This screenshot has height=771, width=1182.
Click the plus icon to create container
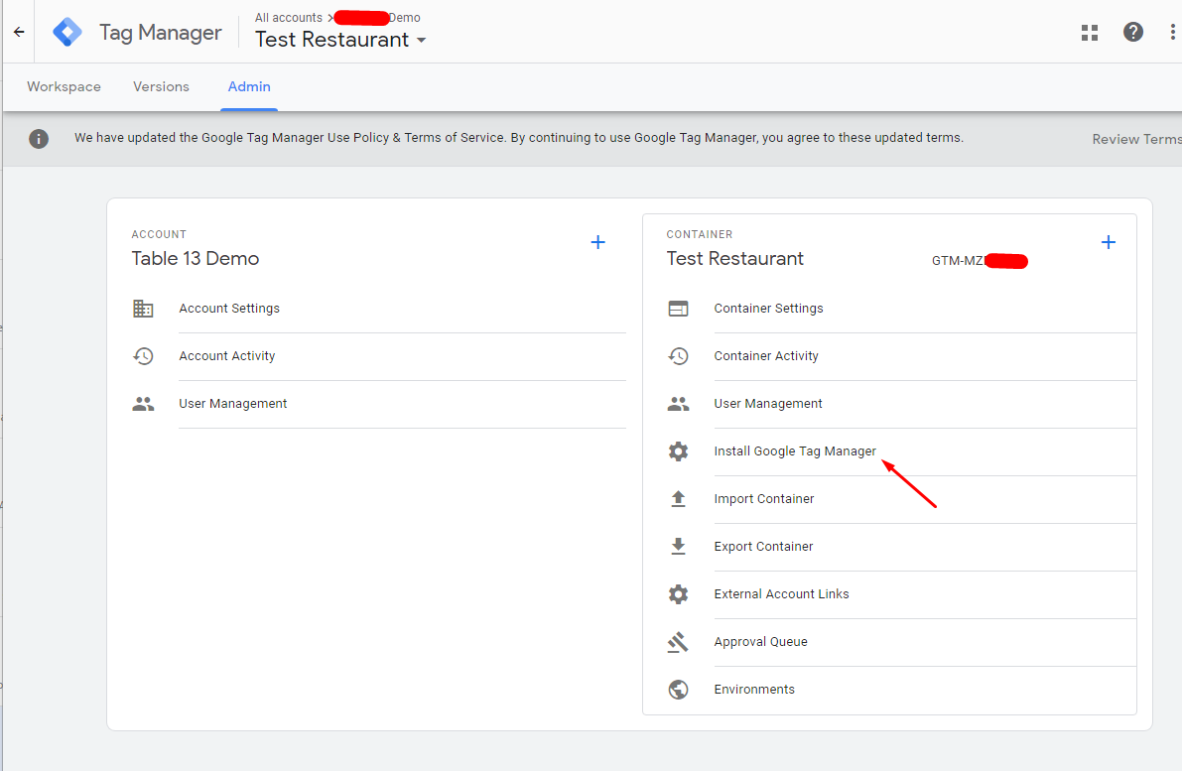[x=1109, y=242]
